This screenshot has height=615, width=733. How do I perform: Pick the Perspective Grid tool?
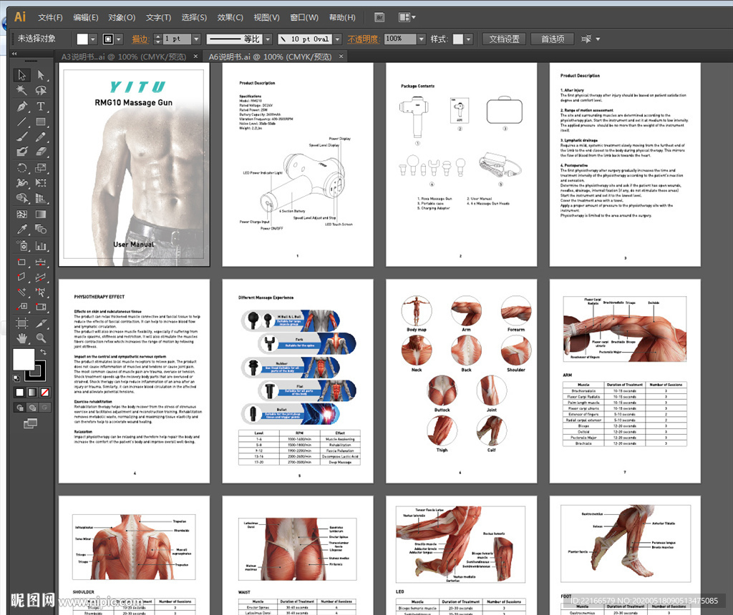coord(41,198)
